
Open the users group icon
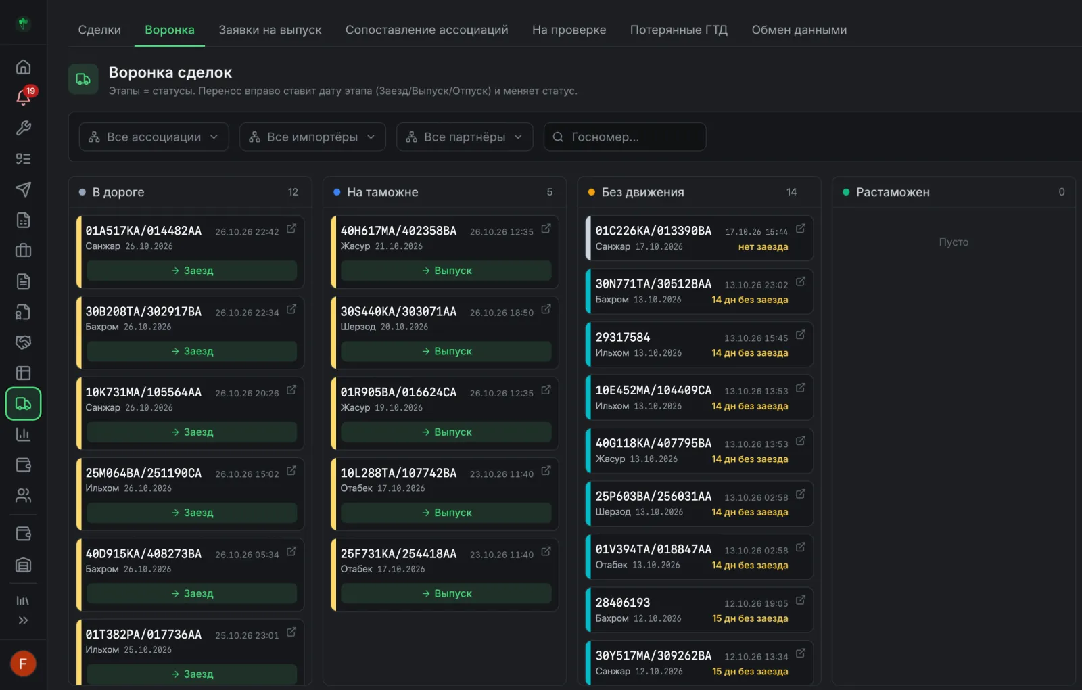tap(23, 496)
